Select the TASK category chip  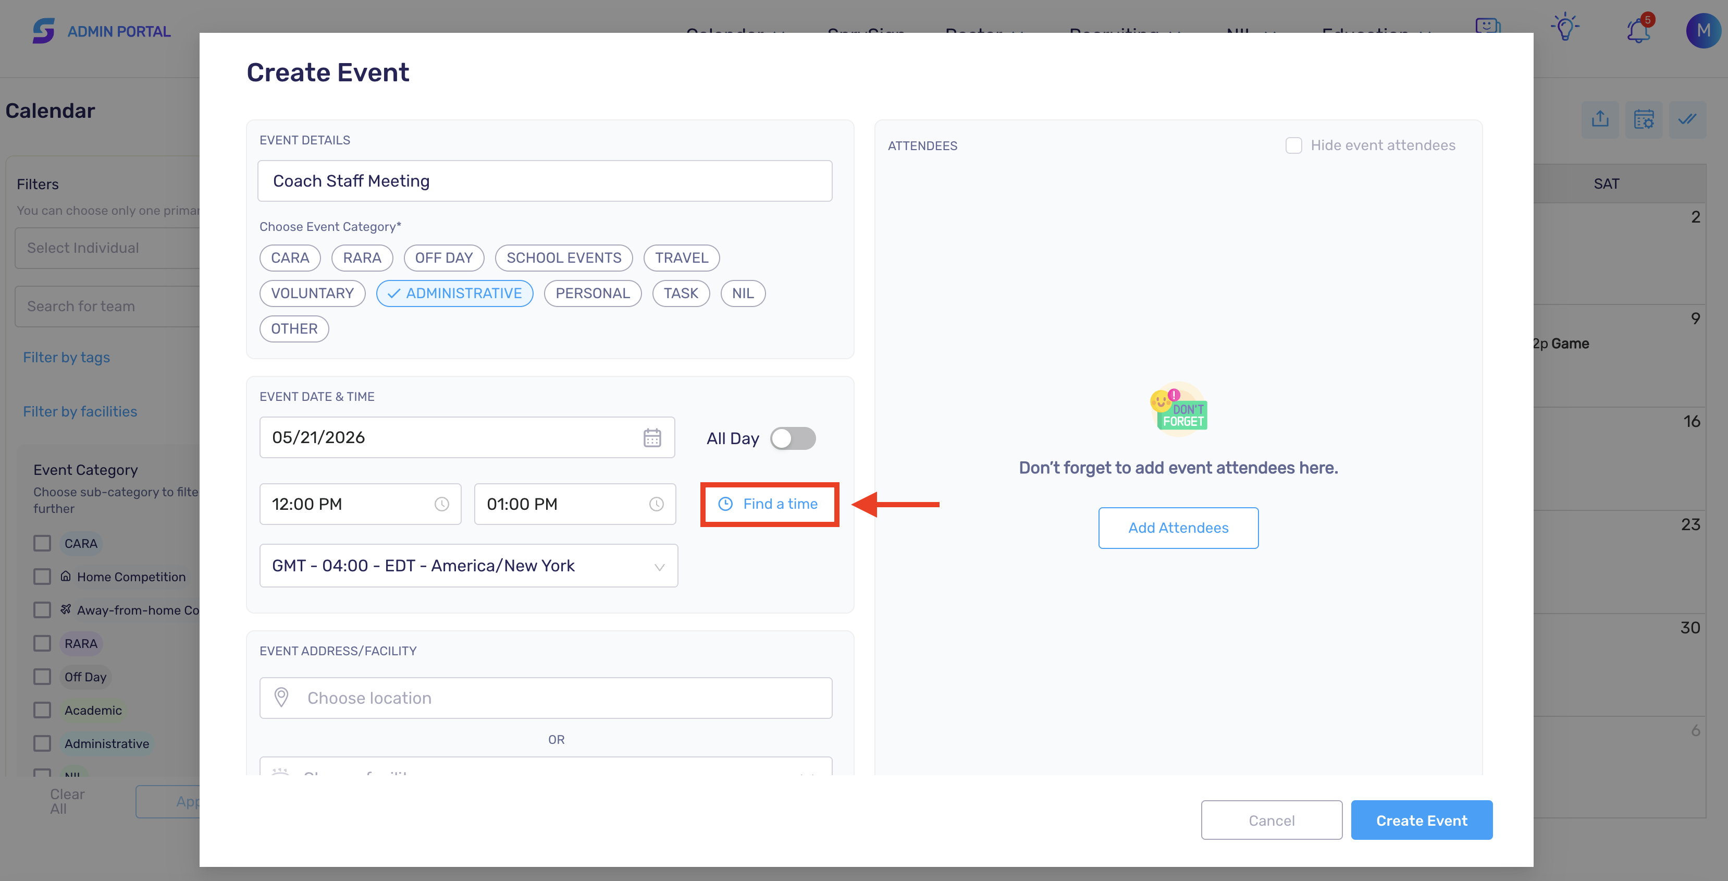(681, 293)
